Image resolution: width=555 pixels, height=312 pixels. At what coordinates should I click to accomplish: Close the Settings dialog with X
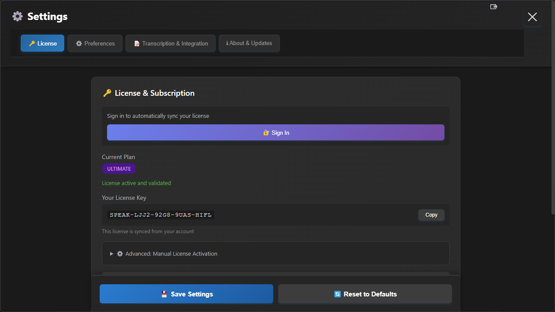pos(532,17)
